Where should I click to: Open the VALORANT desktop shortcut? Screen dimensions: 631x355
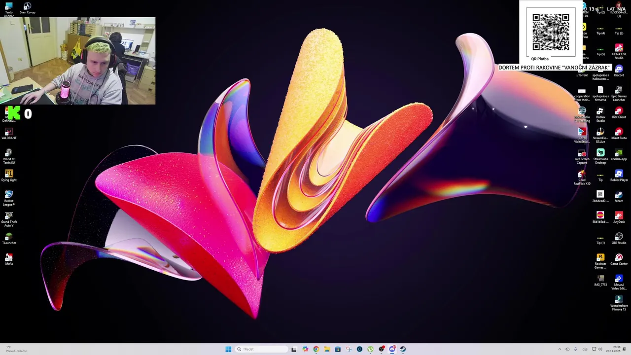[9, 134]
